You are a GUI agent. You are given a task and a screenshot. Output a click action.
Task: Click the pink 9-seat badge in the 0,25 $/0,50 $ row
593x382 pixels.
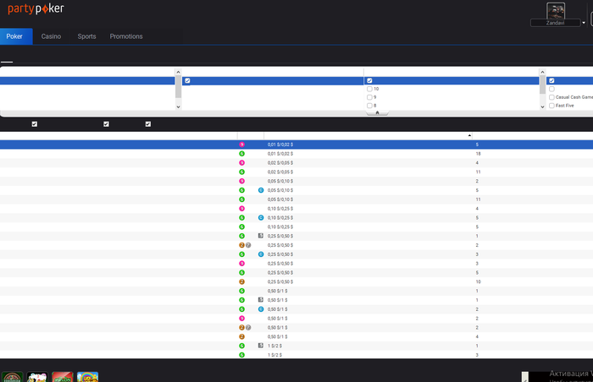tap(241, 264)
